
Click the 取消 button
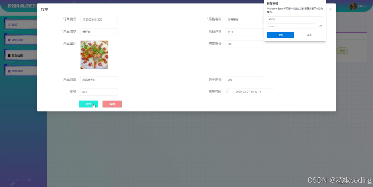click(x=112, y=104)
